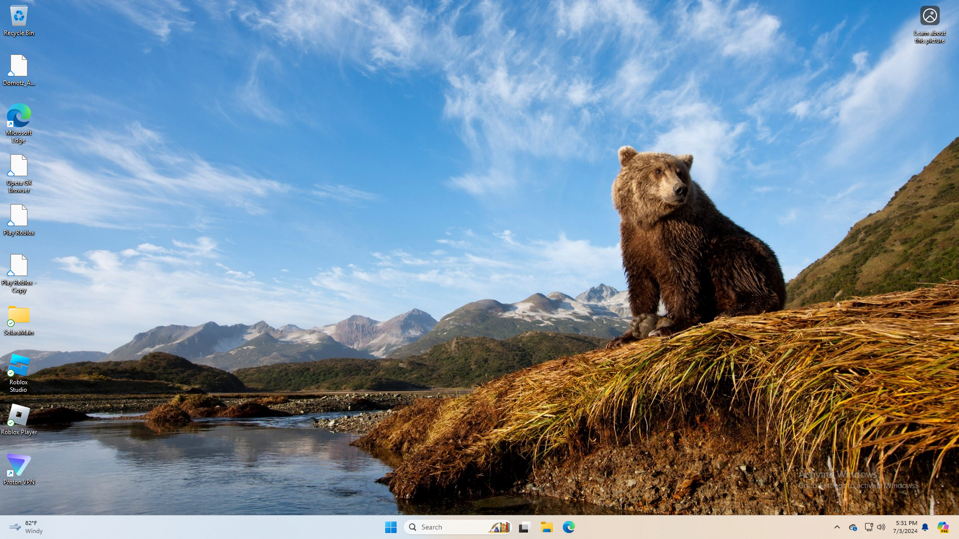Viewport: 959px width, 539px height.
Task: Open the volume speaker tray icon
Action: pos(881,527)
